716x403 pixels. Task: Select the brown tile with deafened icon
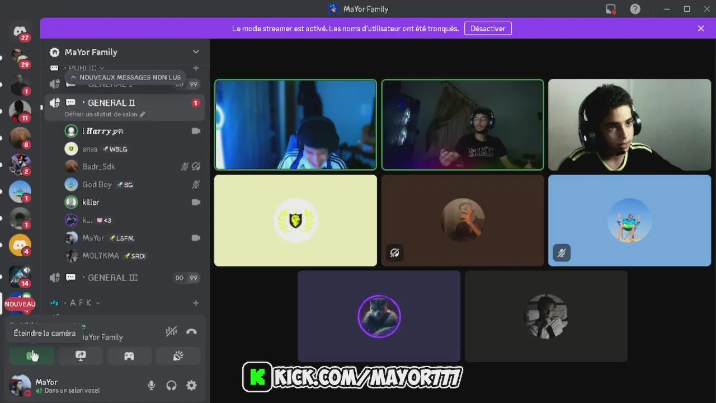[x=463, y=221]
